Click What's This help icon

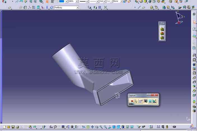pos(44,127)
